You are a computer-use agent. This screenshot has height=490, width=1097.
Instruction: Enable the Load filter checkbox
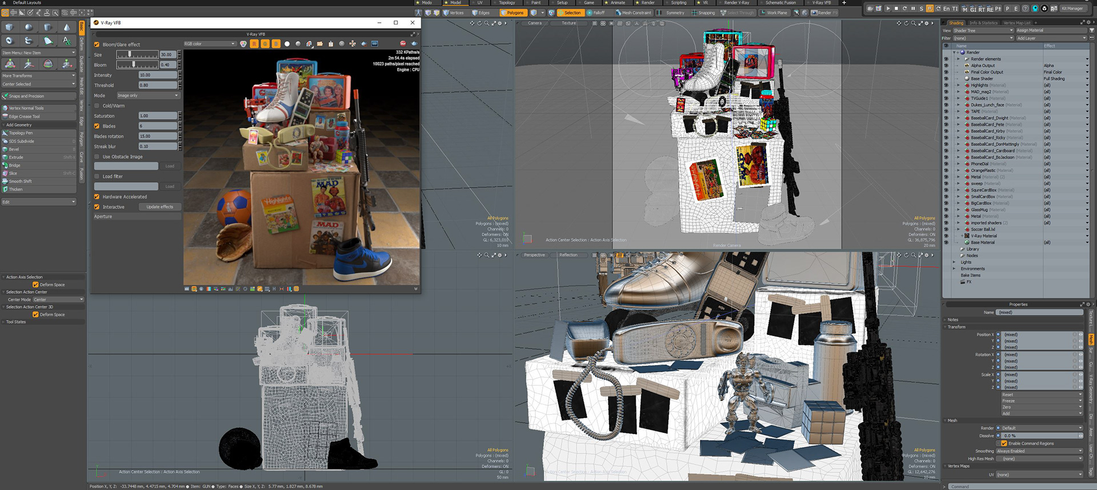coord(97,176)
